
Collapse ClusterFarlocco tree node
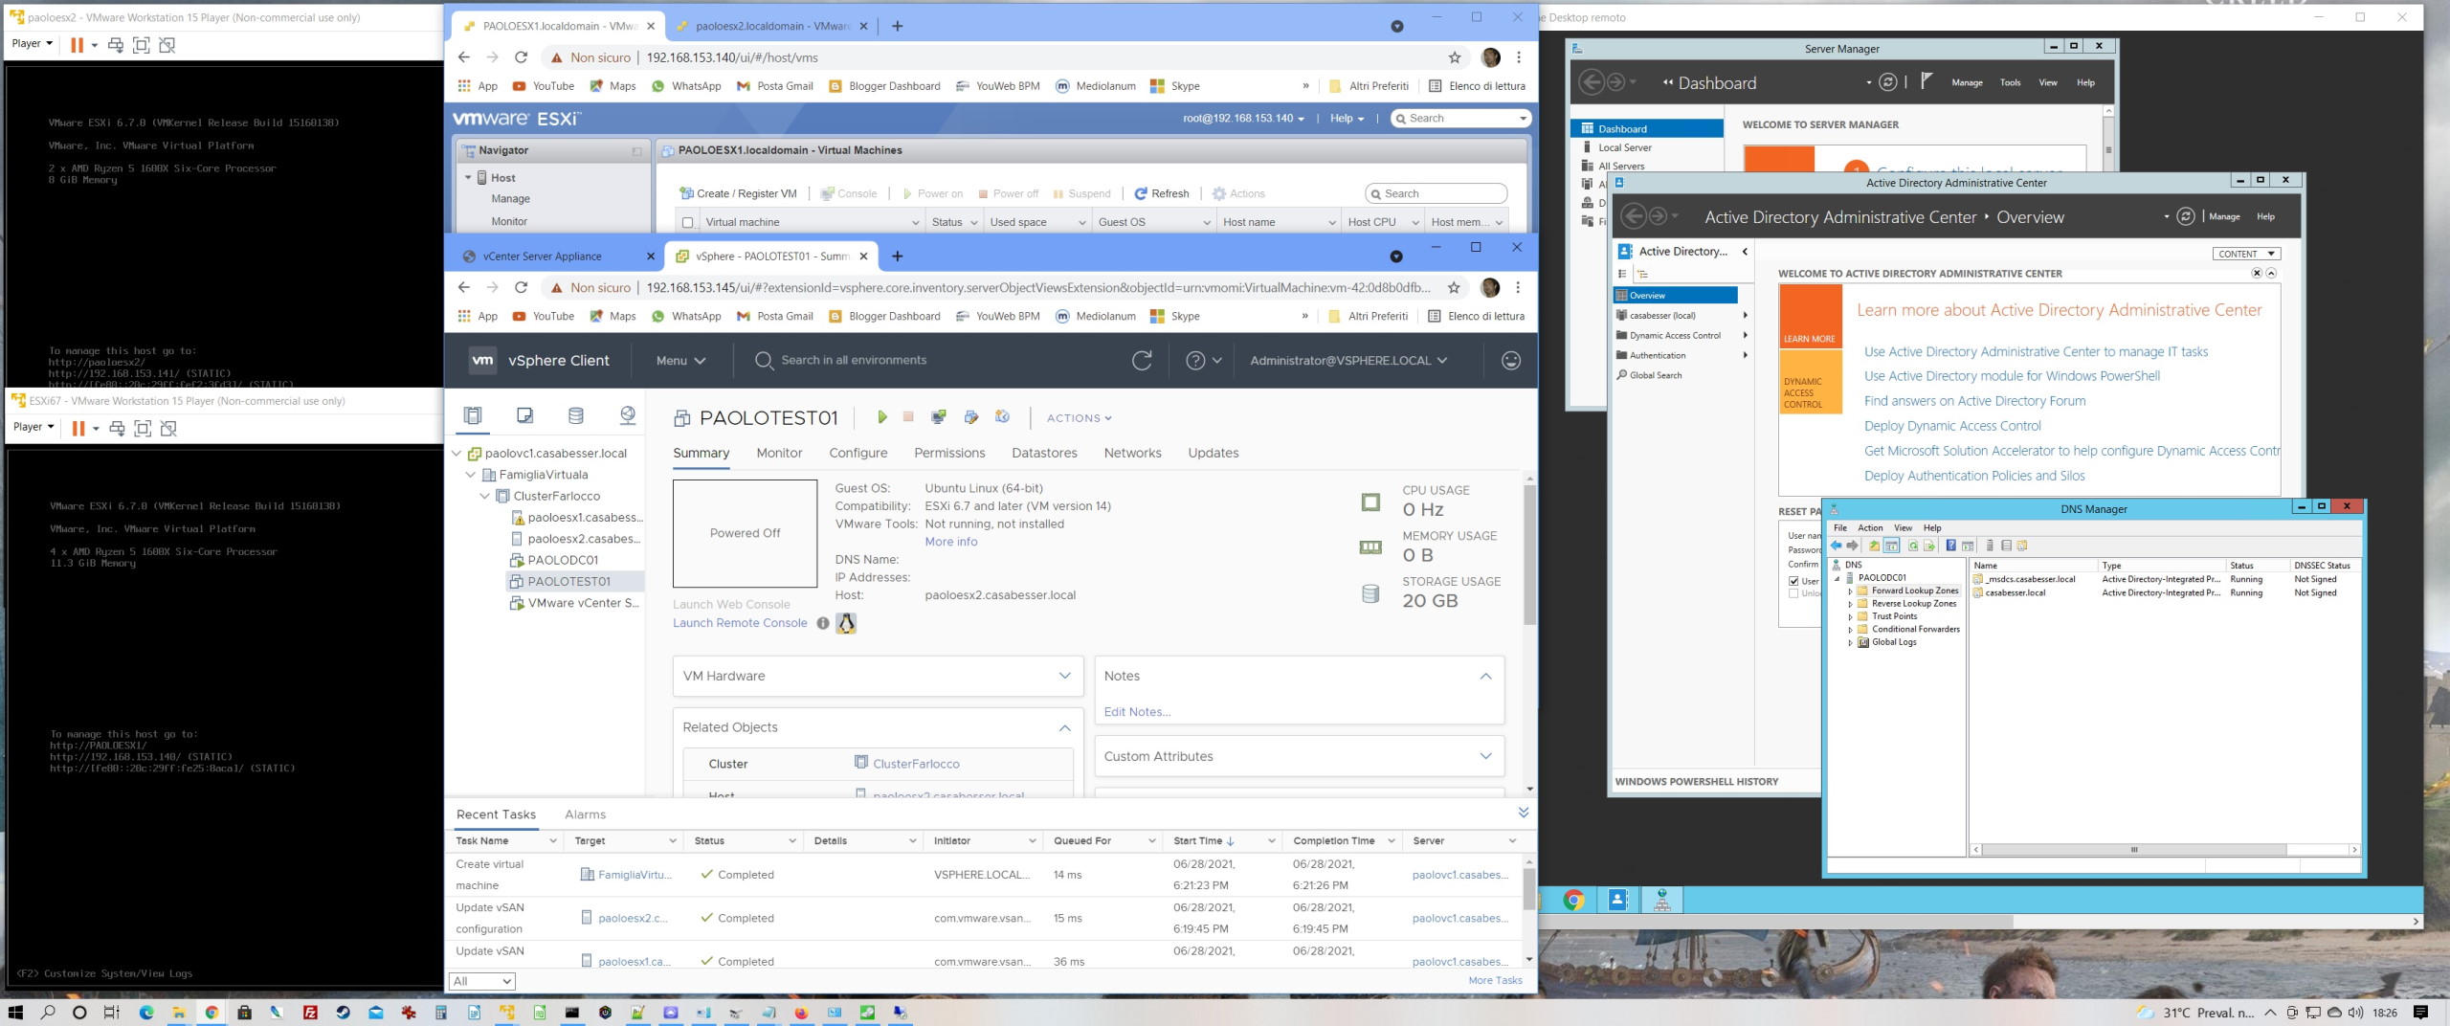click(485, 496)
